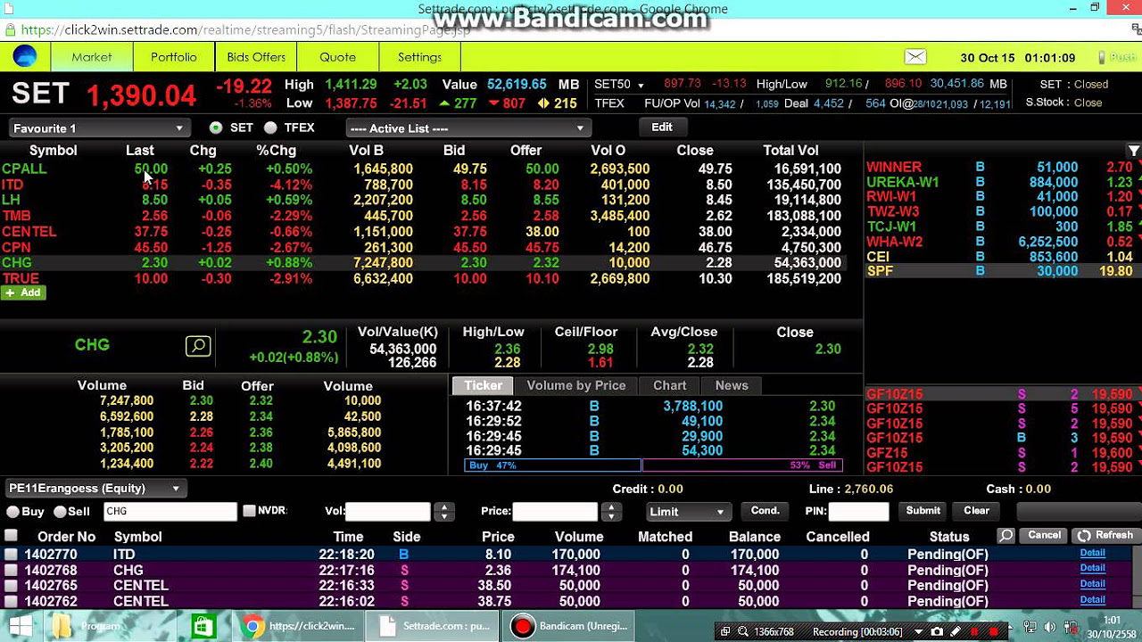Click the PIN input field
Image resolution: width=1142 pixels, height=642 pixels.
[859, 512]
